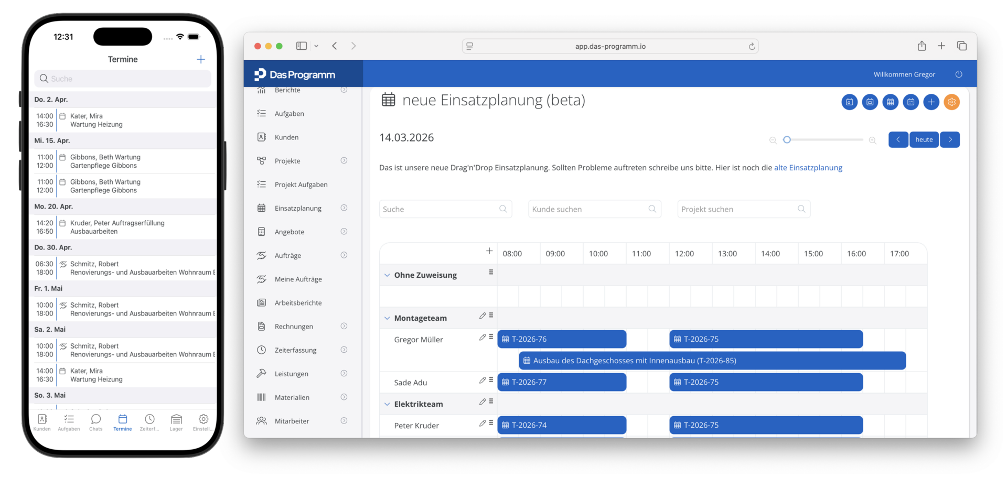
Task: Adjust the timeline zoom slider
Action: (x=787, y=139)
